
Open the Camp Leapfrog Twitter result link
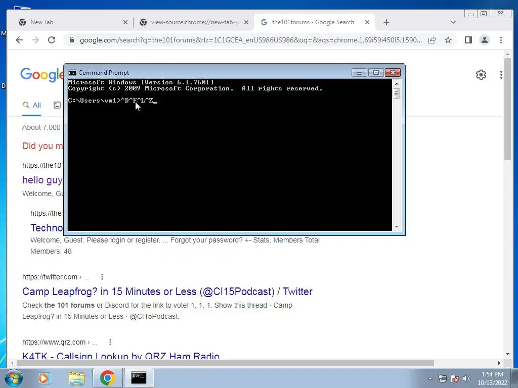(167, 292)
